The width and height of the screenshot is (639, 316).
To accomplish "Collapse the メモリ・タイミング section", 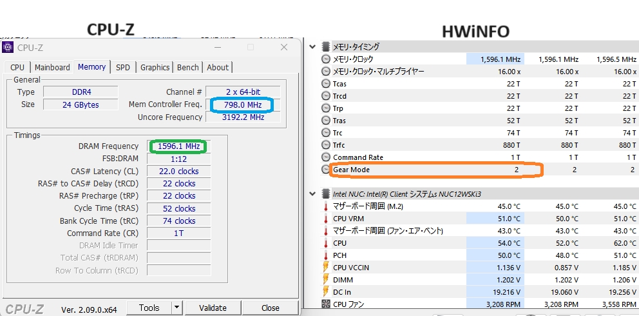I will (313, 46).
